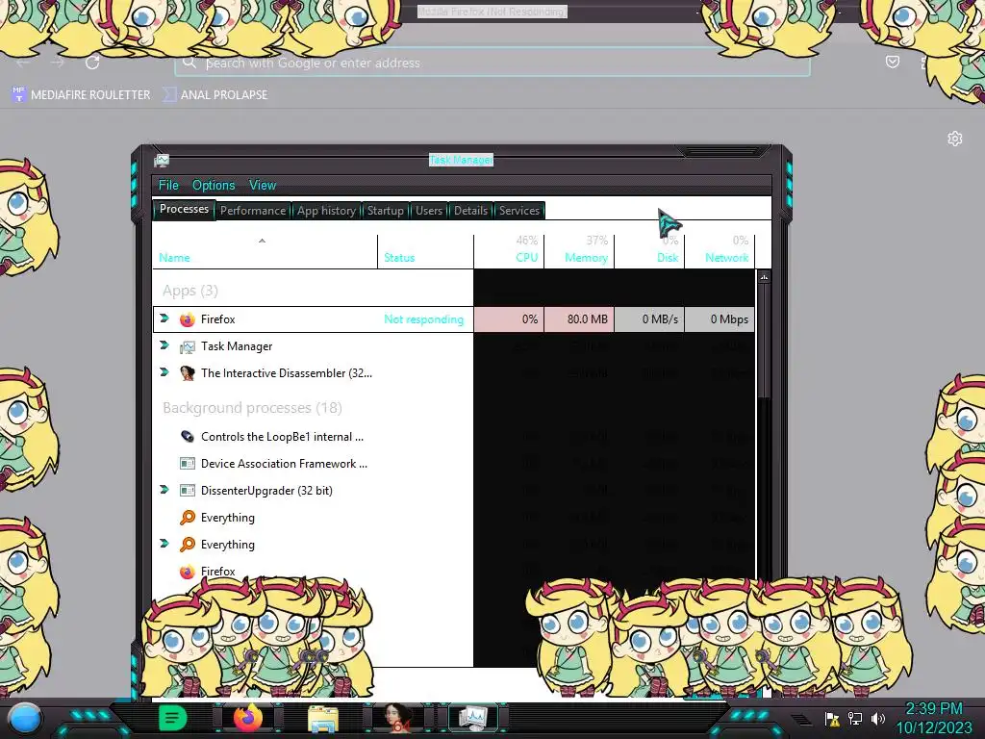This screenshot has width=985, height=739.
Task: Sort by the Memory column header
Action: (579, 251)
